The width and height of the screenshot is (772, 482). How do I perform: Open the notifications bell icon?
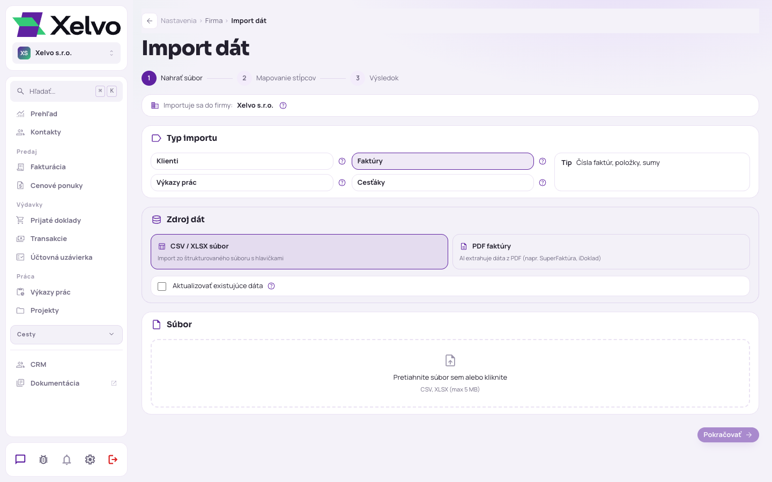tap(66, 460)
